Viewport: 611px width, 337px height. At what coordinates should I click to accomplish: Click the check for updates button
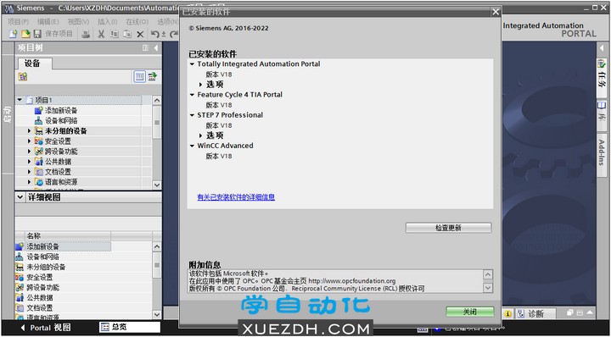coord(449,228)
